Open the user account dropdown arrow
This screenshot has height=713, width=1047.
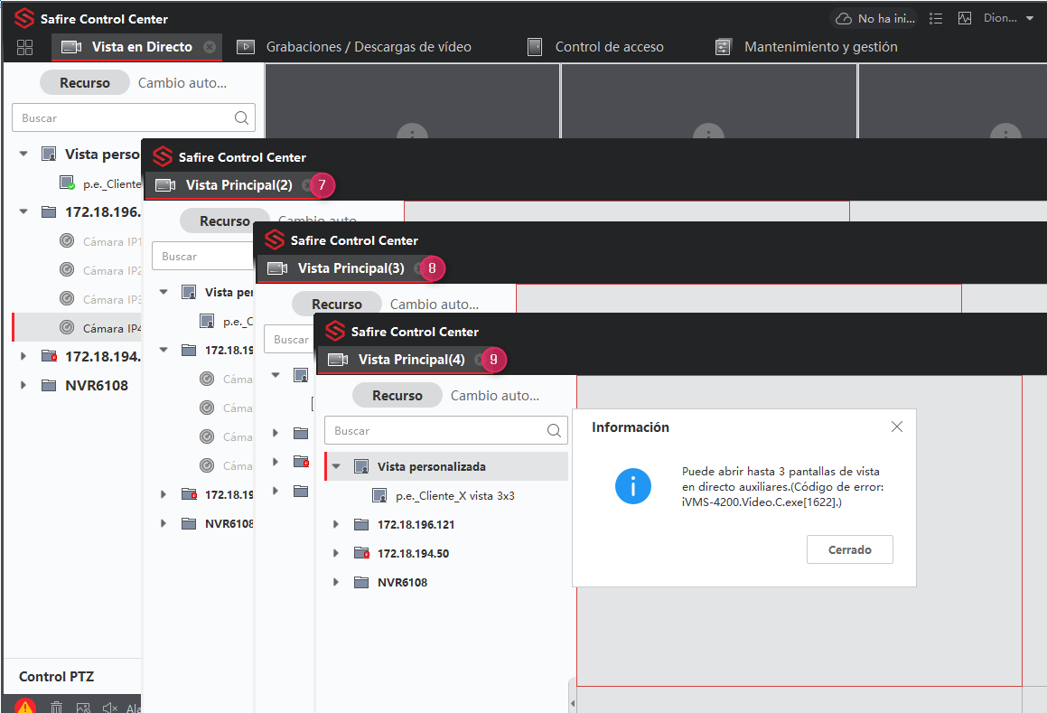[1030, 18]
